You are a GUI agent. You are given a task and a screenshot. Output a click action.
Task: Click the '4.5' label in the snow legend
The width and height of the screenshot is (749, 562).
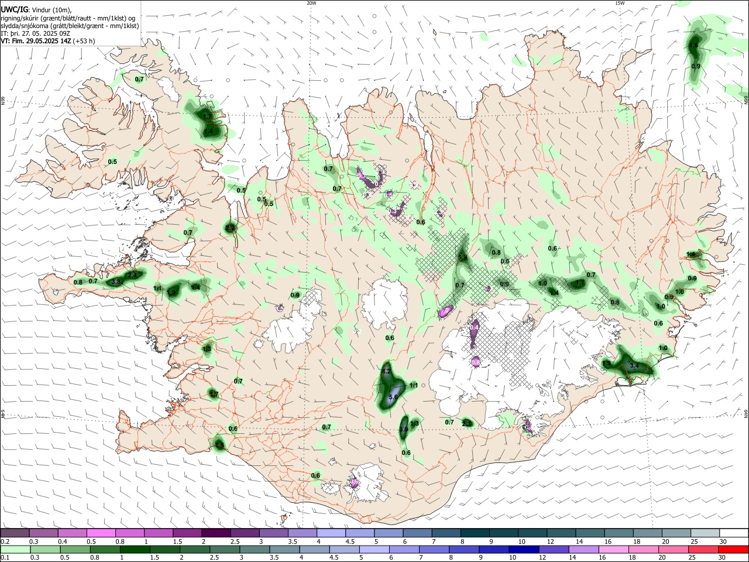350,542
